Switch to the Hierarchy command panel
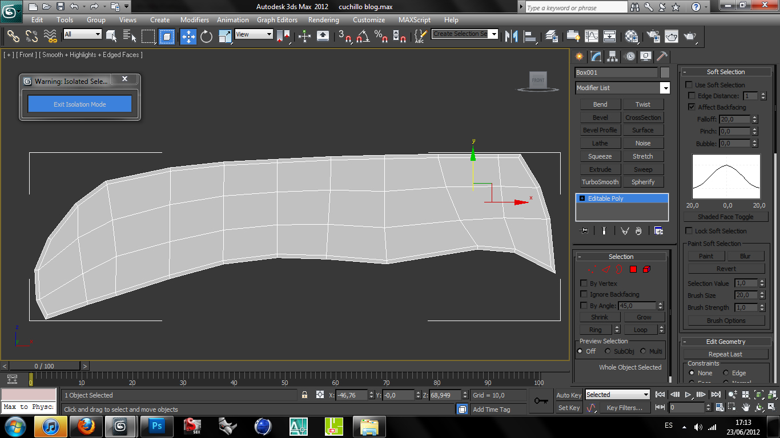 (x=613, y=56)
